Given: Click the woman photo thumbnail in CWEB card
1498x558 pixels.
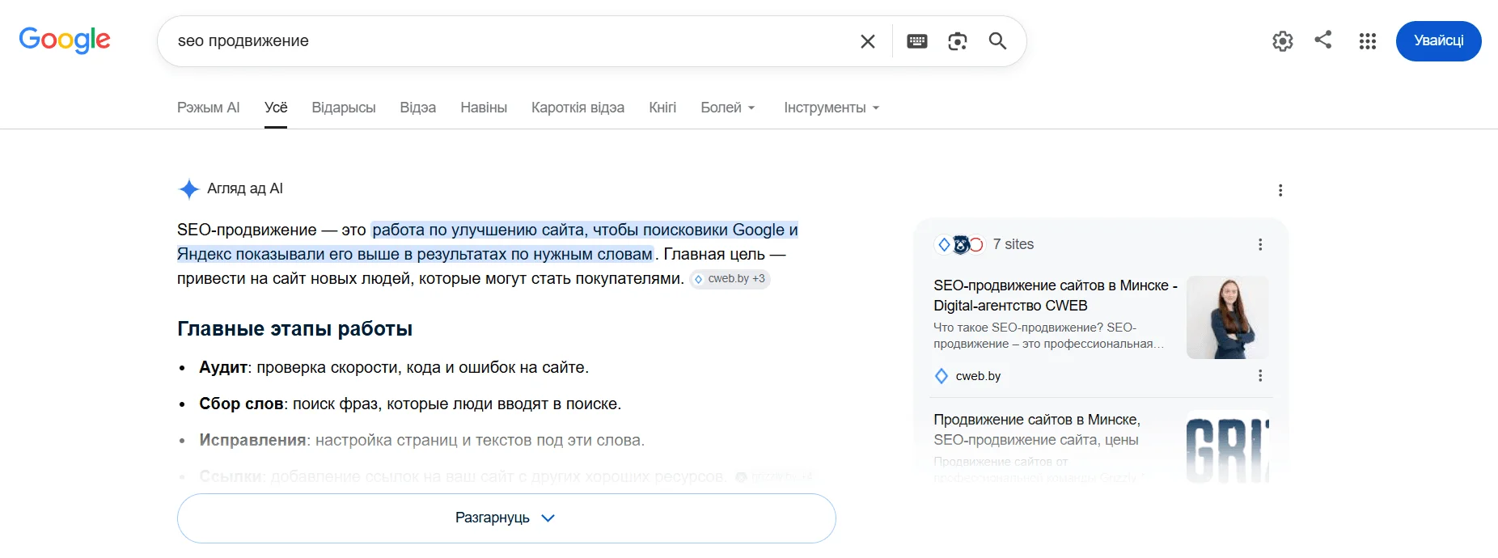Looking at the screenshot, I should click(x=1228, y=318).
